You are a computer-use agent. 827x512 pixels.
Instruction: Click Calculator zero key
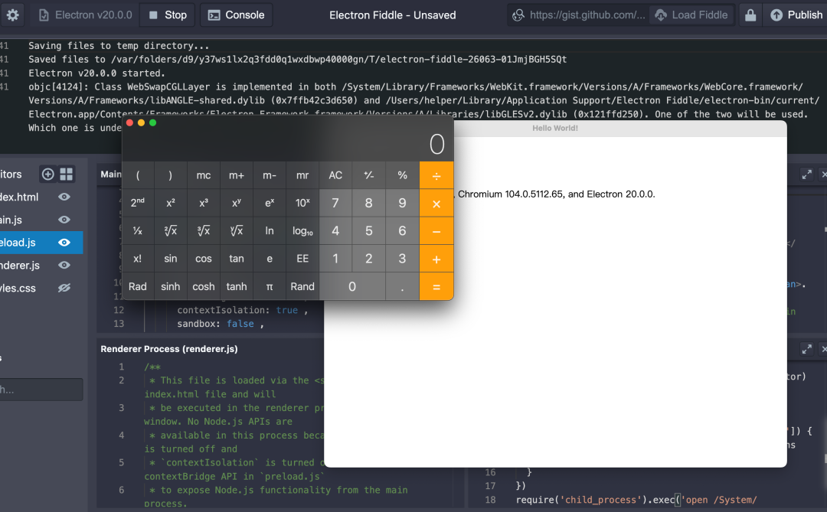(x=352, y=286)
